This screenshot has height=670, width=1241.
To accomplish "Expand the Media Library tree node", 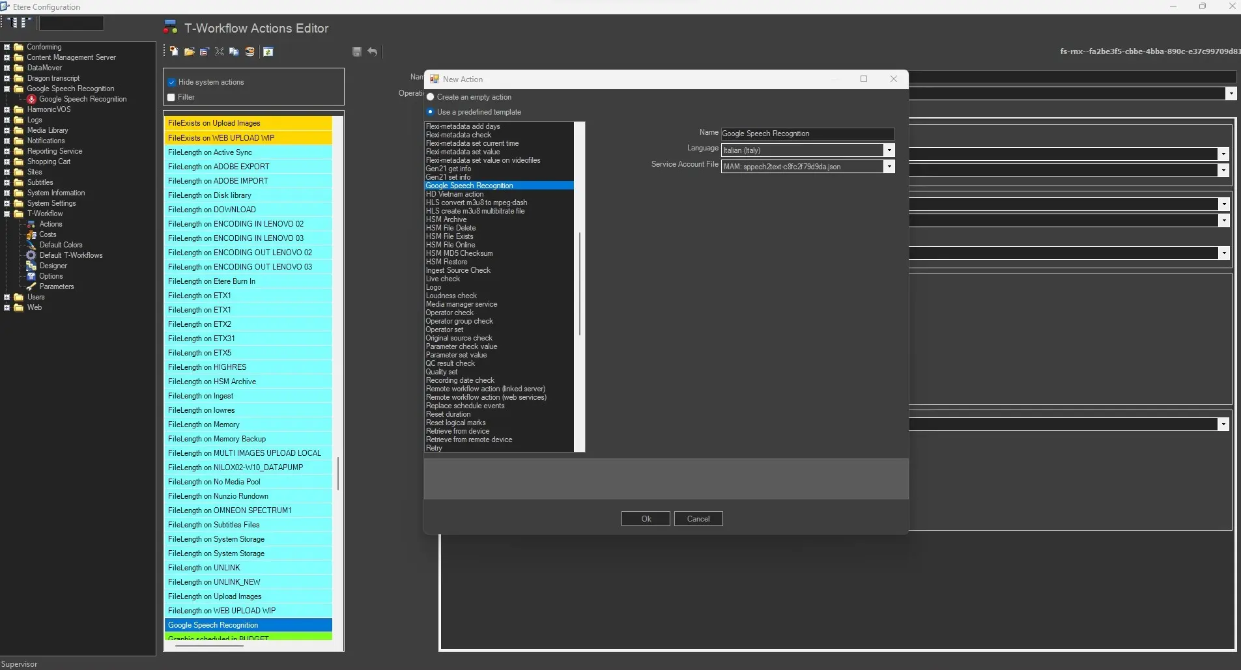I will point(7,130).
